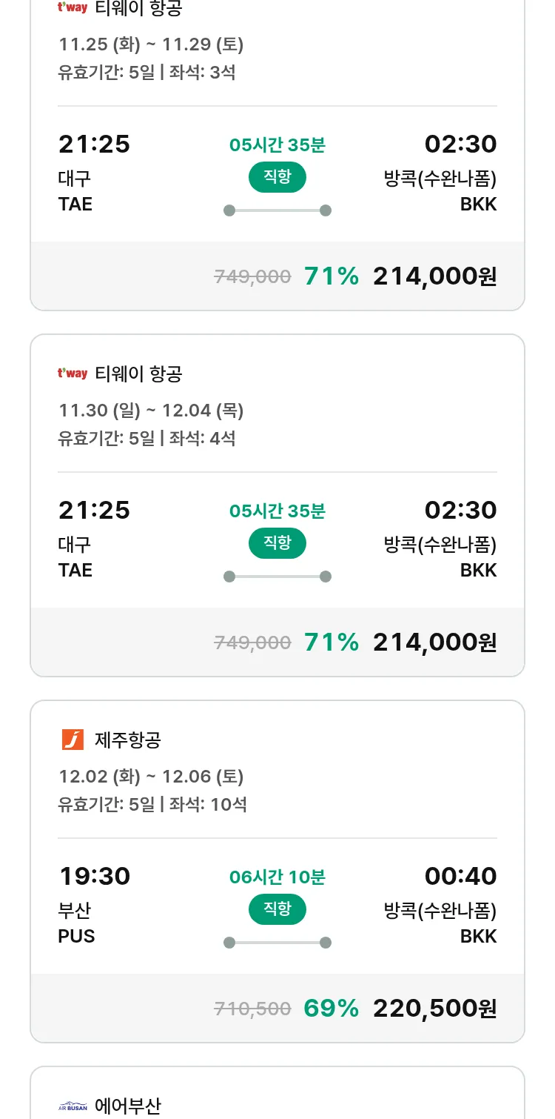Tap the 69% discount label
Viewport: 555px width, 1119px height.
331,1008
